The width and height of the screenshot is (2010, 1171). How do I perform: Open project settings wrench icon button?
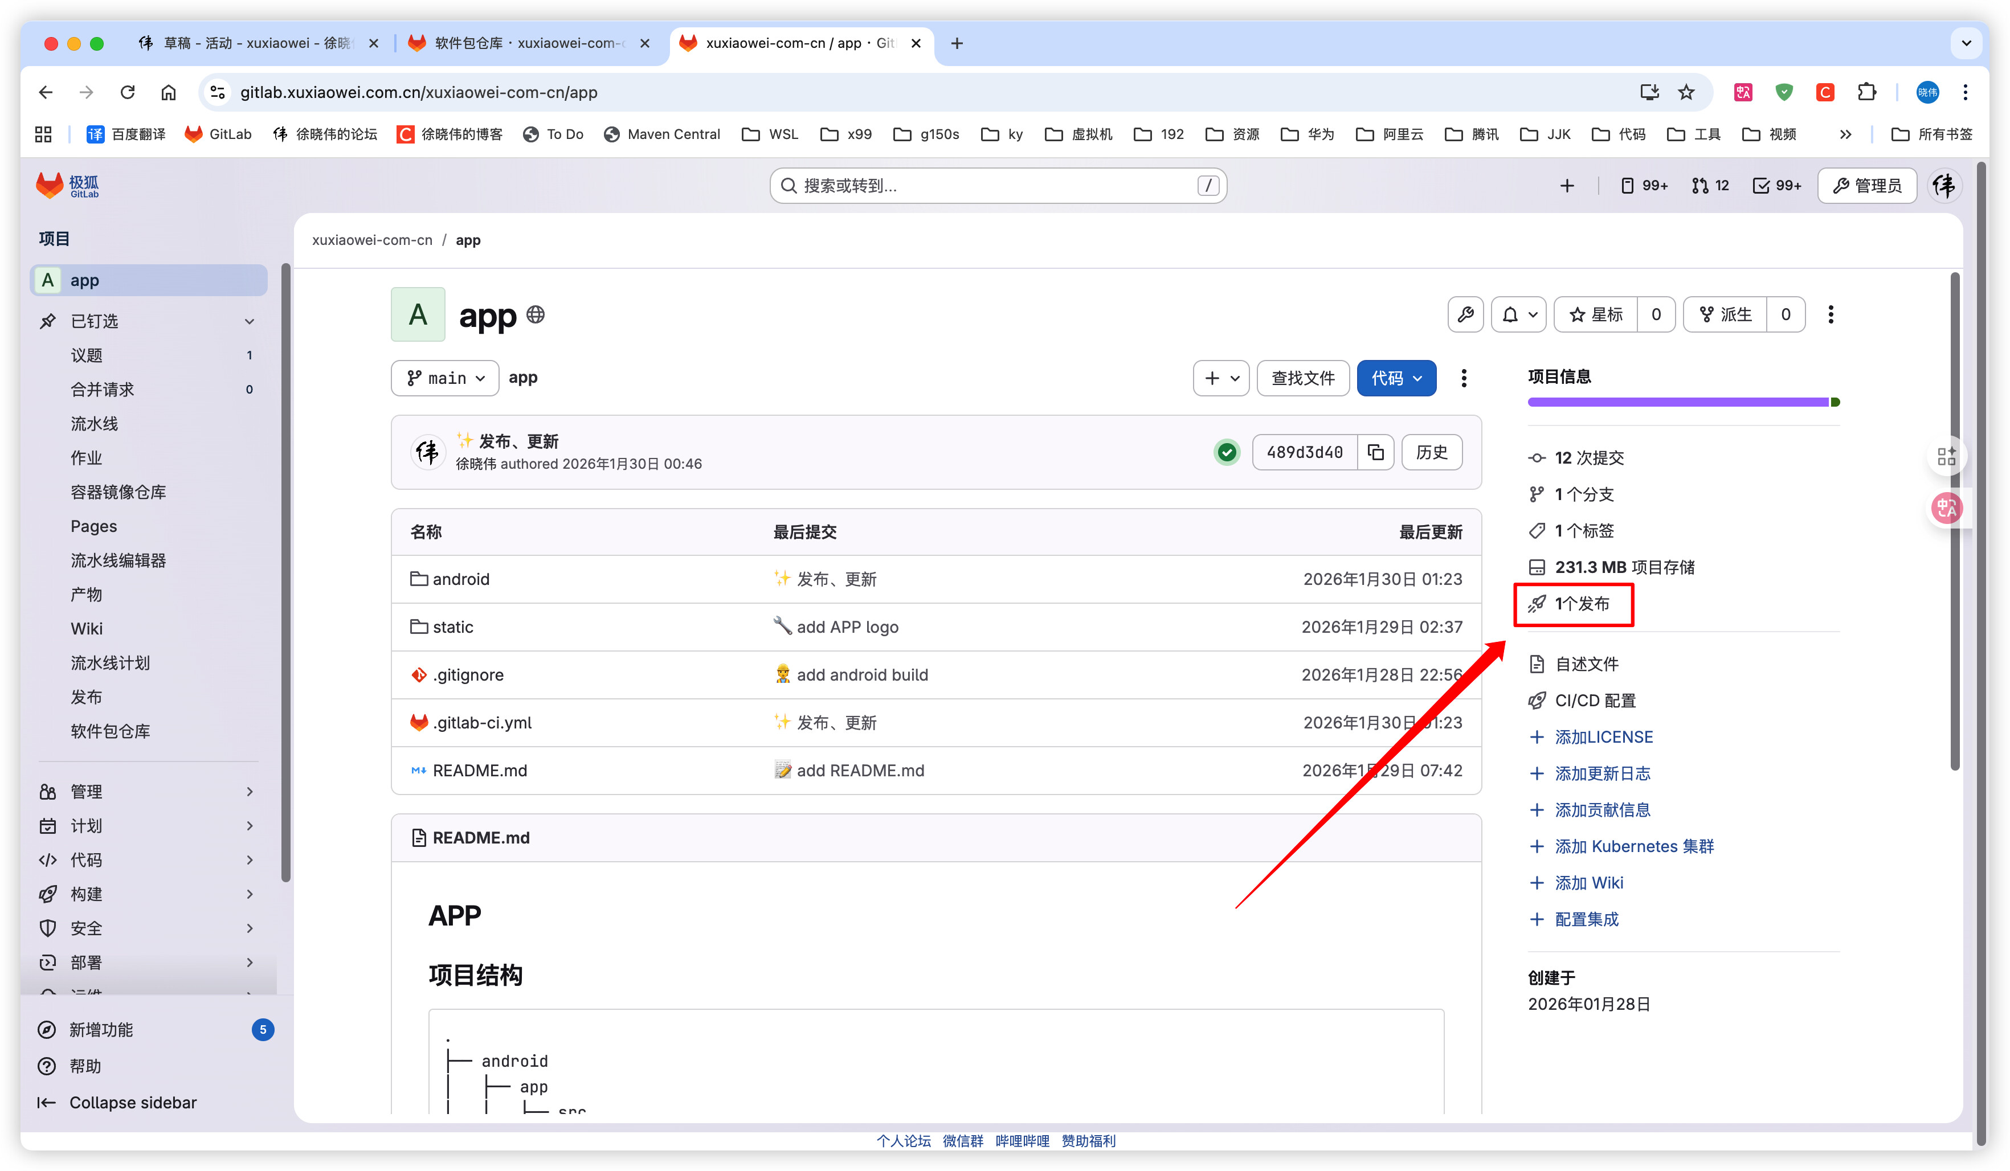click(x=1465, y=314)
